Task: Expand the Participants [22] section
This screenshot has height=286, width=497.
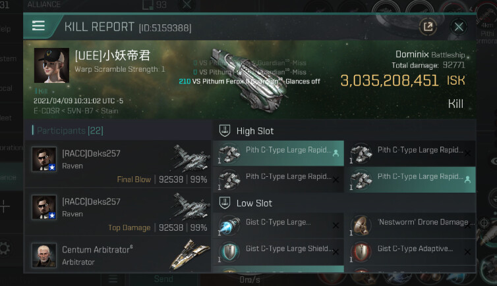Action: point(70,131)
